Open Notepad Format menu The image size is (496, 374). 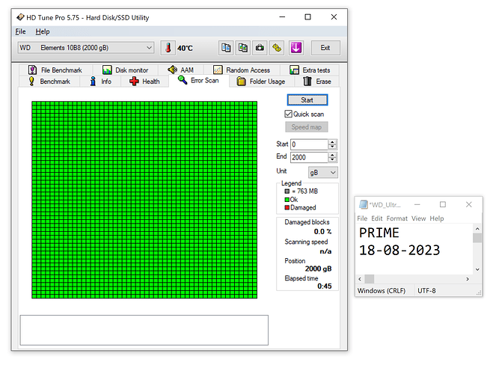[397, 218]
